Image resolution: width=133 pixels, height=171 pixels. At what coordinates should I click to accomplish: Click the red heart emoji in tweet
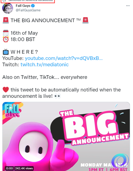[x=6, y=90]
